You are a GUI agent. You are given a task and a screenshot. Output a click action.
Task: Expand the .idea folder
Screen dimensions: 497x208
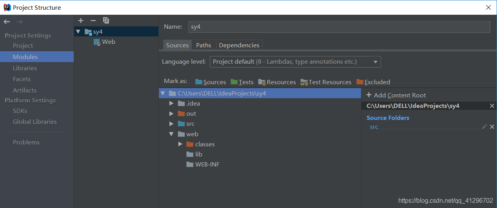coord(171,104)
